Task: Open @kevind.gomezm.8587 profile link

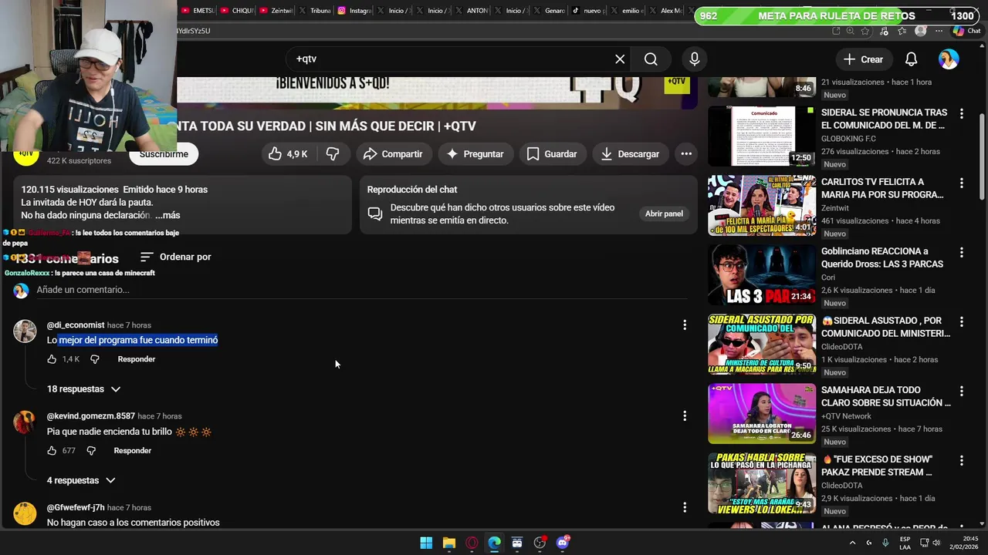Action: click(x=90, y=416)
